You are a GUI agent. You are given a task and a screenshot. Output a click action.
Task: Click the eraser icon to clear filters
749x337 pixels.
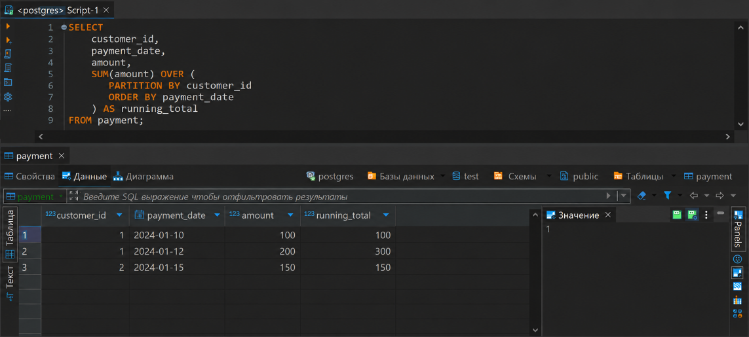(642, 196)
